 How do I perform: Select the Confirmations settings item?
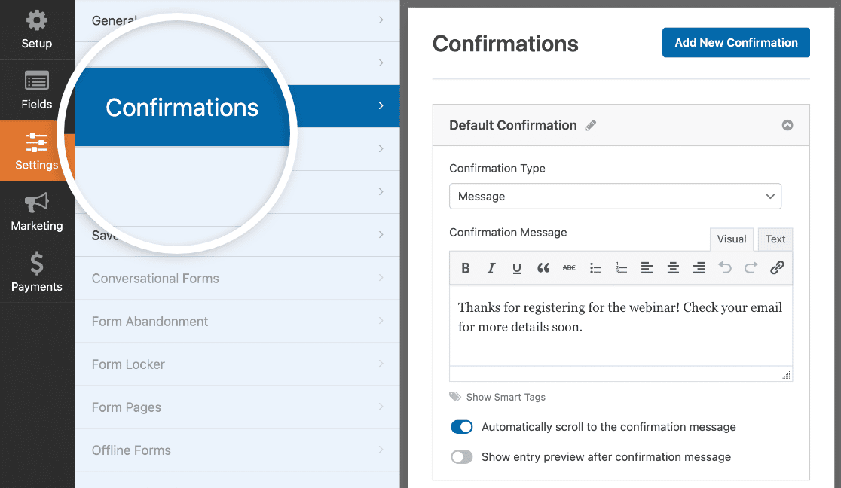click(237, 106)
